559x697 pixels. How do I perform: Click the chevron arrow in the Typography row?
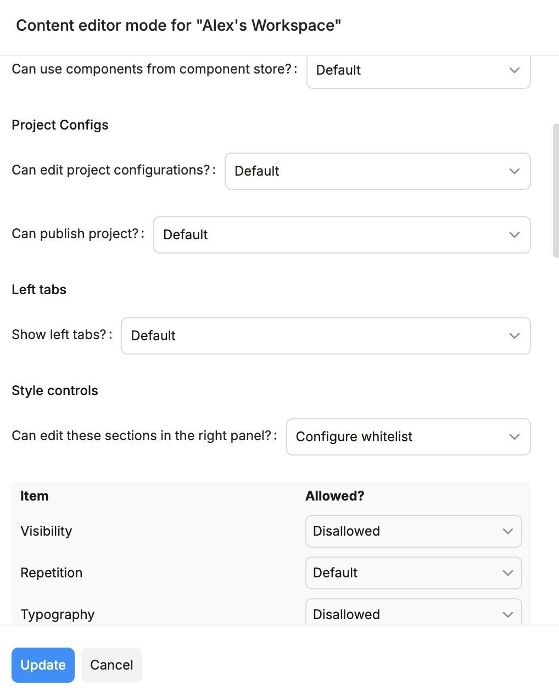pyautogui.click(x=507, y=614)
